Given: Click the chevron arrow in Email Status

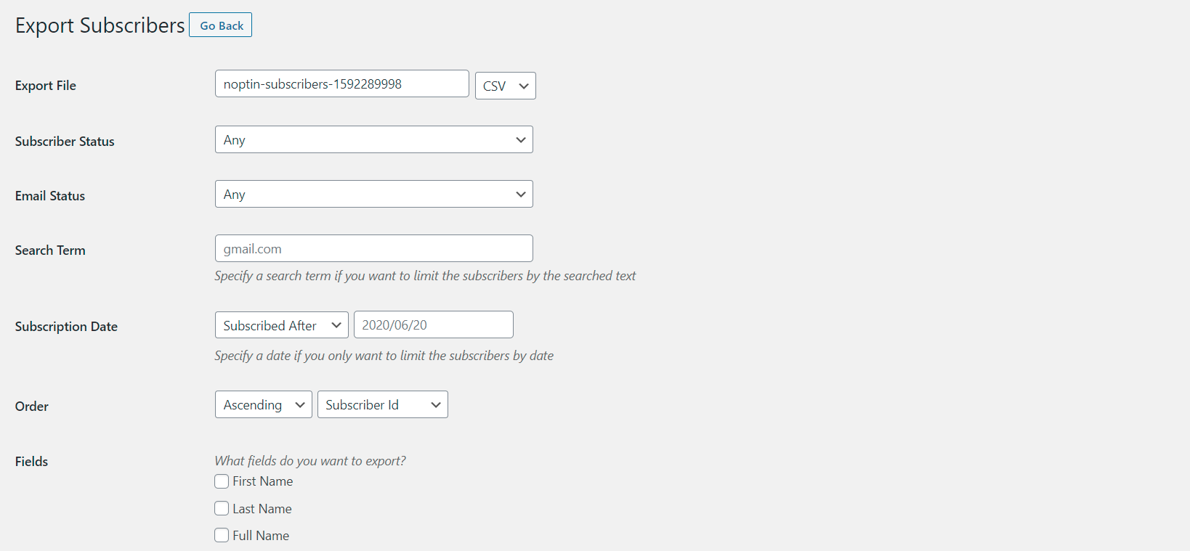Looking at the screenshot, I should coord(520,195).
